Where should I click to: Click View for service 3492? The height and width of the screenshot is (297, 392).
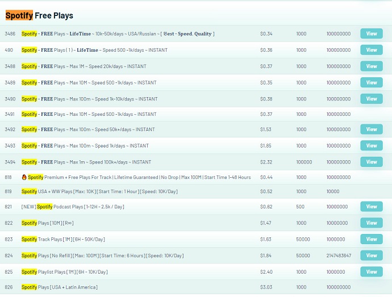click(371, 129)
